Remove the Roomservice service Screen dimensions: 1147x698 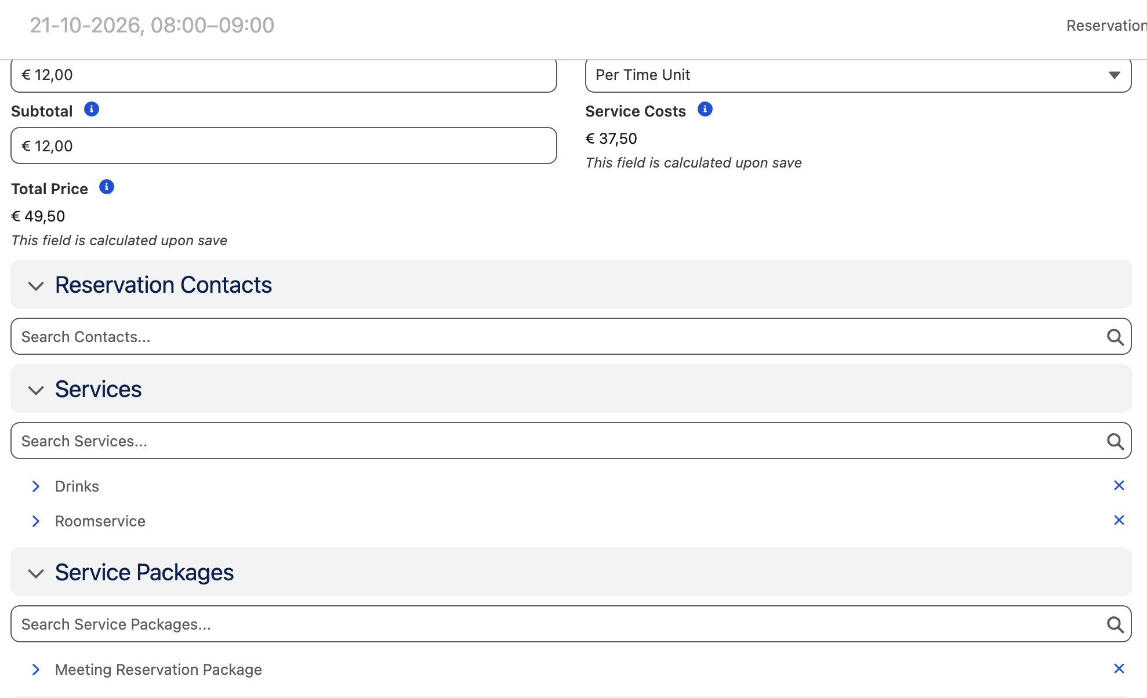1119,520
